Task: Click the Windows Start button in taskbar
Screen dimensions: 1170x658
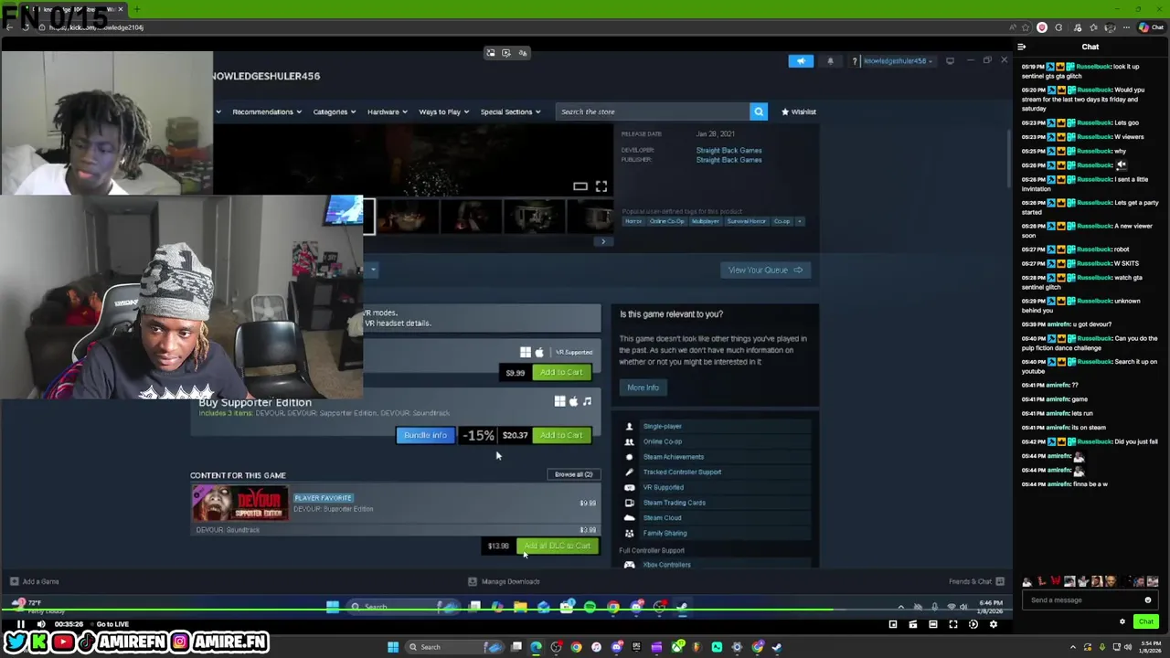Action: pos(393,647)
